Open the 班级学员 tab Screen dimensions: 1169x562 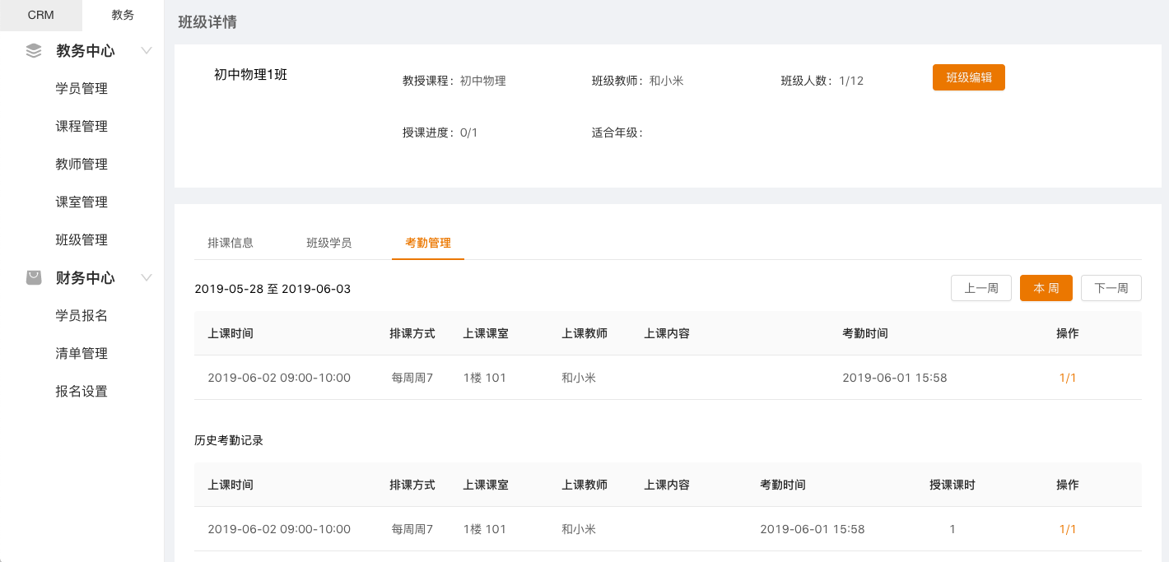point(329,243)
